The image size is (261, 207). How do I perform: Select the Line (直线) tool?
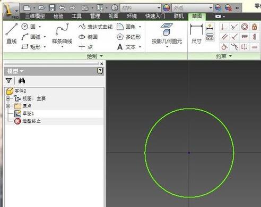coord(12,34)
